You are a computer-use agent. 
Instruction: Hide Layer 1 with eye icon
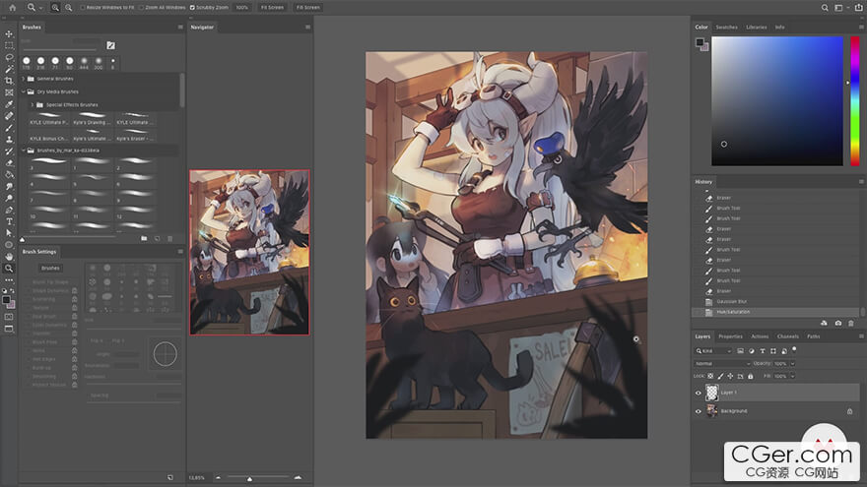(x=698, y=393)
